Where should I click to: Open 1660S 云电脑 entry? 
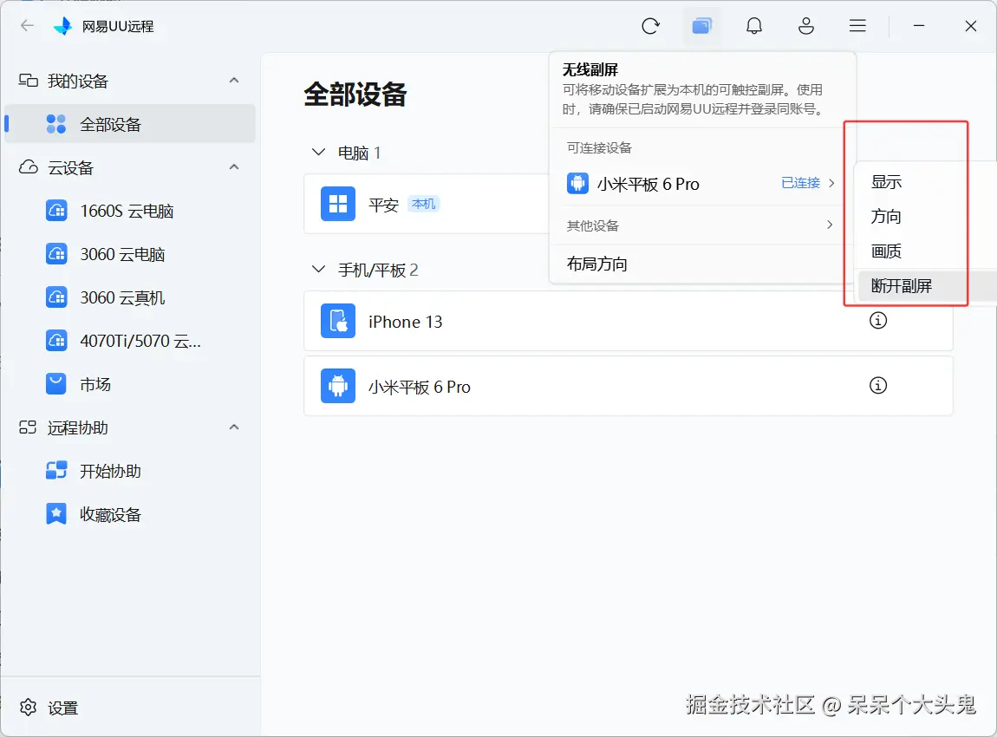point(127,211)
